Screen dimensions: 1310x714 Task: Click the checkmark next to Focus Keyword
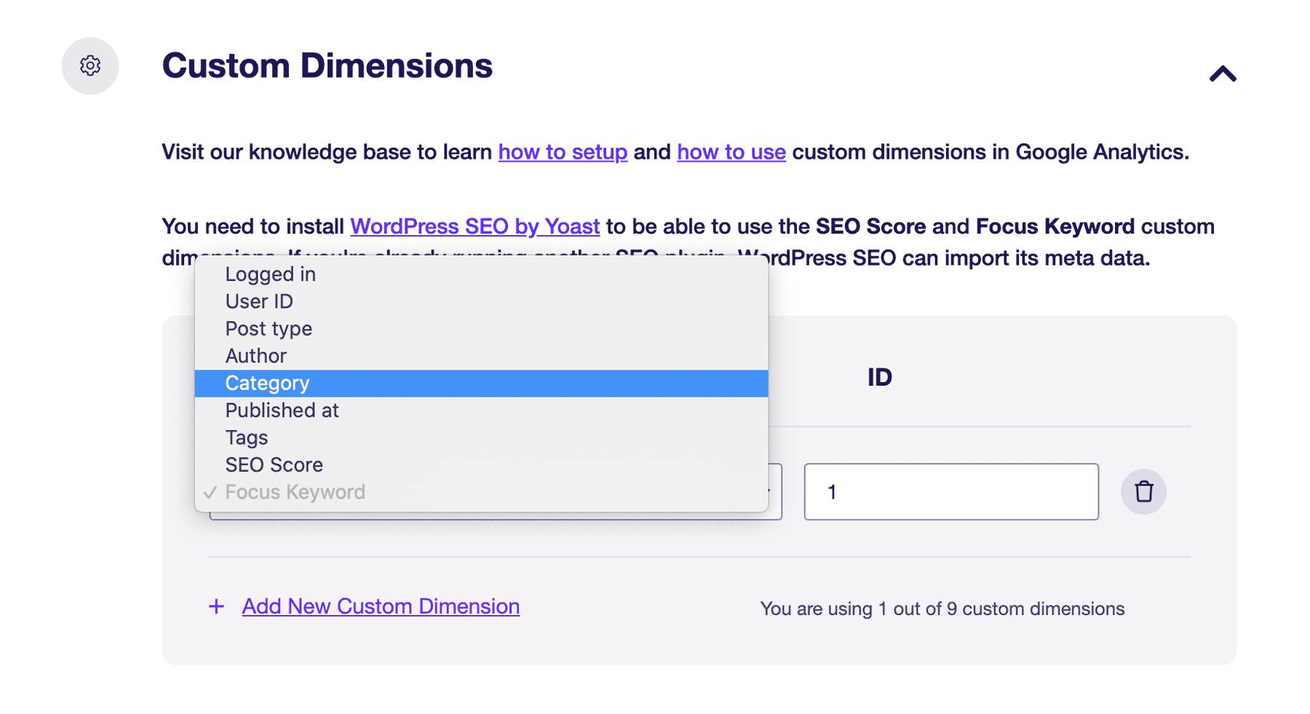pos(210,492)
